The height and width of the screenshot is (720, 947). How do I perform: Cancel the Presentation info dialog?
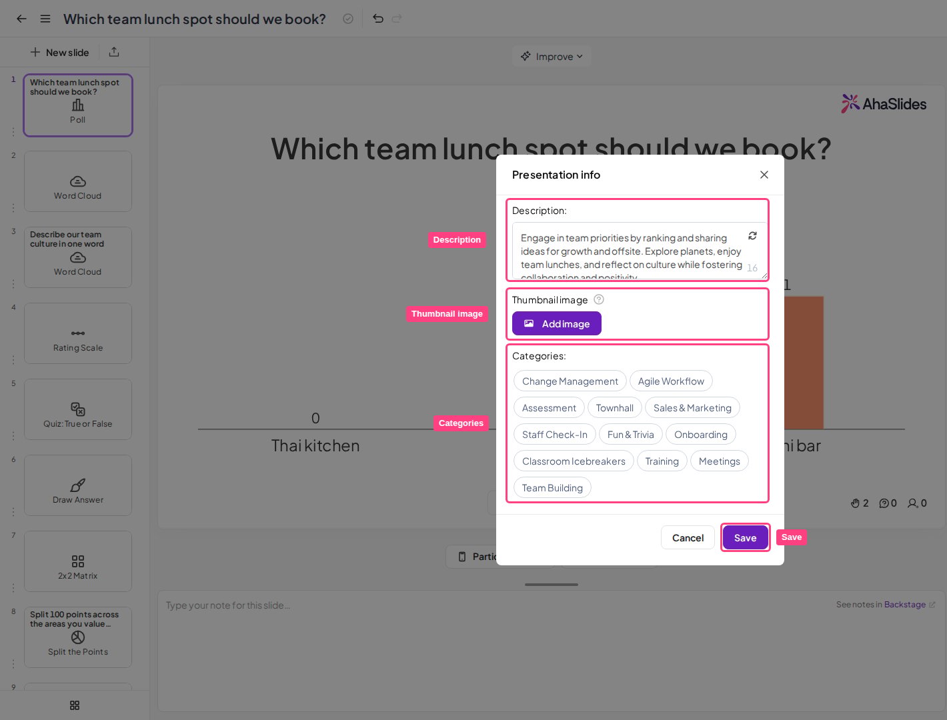click(688, 538)
